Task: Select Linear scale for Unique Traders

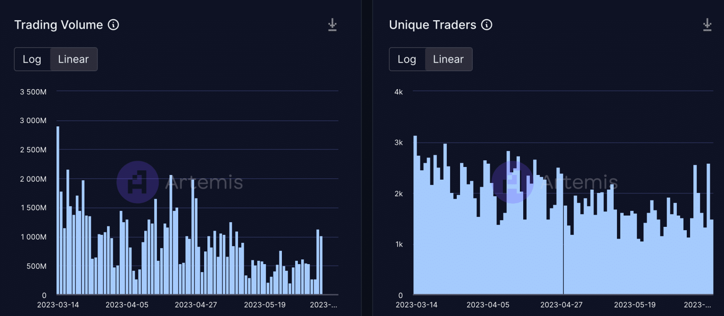Action: pyautogui.click(x=448, y=59)
